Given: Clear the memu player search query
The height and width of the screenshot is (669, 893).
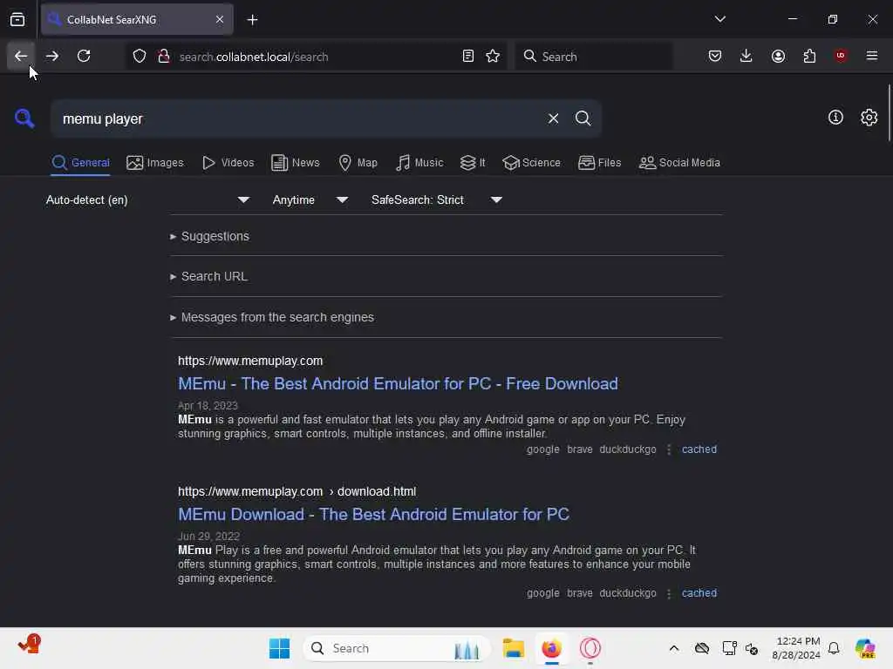Looking at the screenshot, I should (x=553, y=118).
